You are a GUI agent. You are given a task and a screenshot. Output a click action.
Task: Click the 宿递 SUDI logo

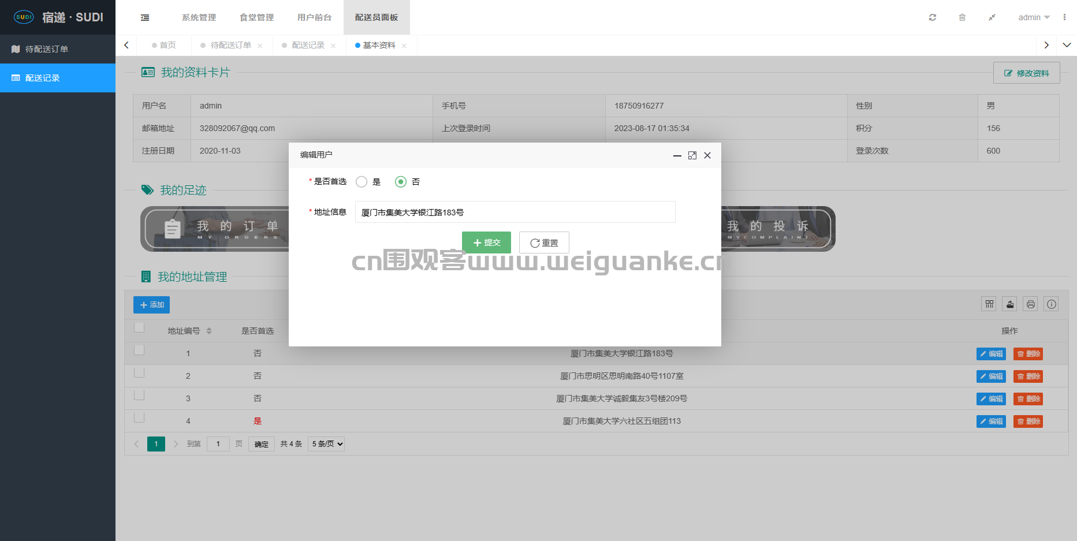coord(58,17)
